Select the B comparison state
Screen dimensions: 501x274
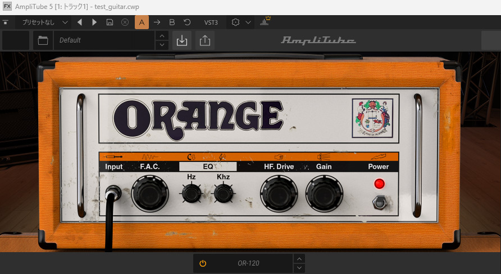point(172,22)
